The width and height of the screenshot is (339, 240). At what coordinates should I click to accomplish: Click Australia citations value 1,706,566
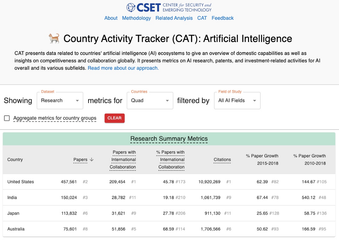211,229
